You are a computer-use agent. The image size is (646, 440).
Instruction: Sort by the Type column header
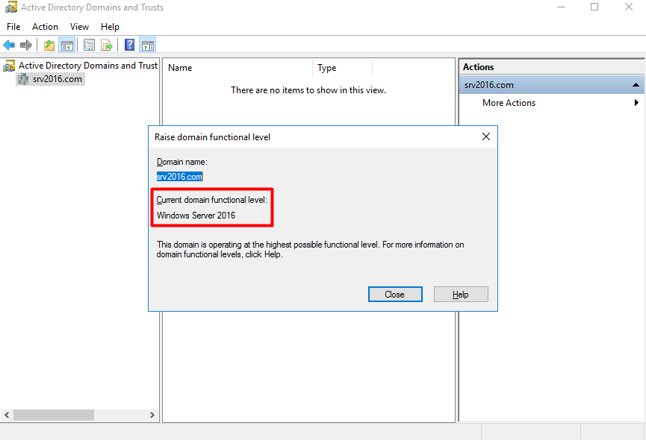click(343, 68)
